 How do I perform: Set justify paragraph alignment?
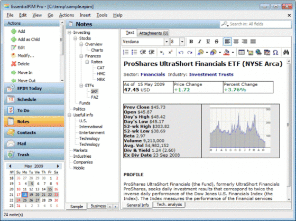[253, 42]
